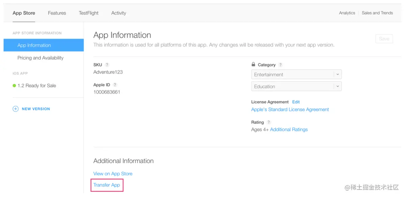Click the Transfer App link
405x197 pixels.
[107, 185]
